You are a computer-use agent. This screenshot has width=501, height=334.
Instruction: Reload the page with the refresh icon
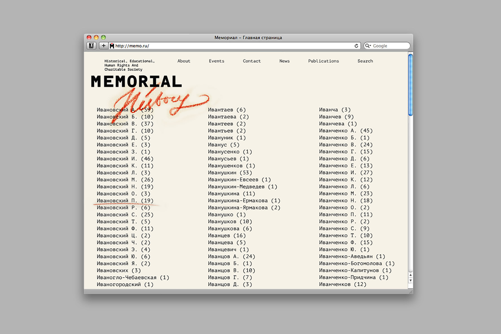click(x=357, y=46)
